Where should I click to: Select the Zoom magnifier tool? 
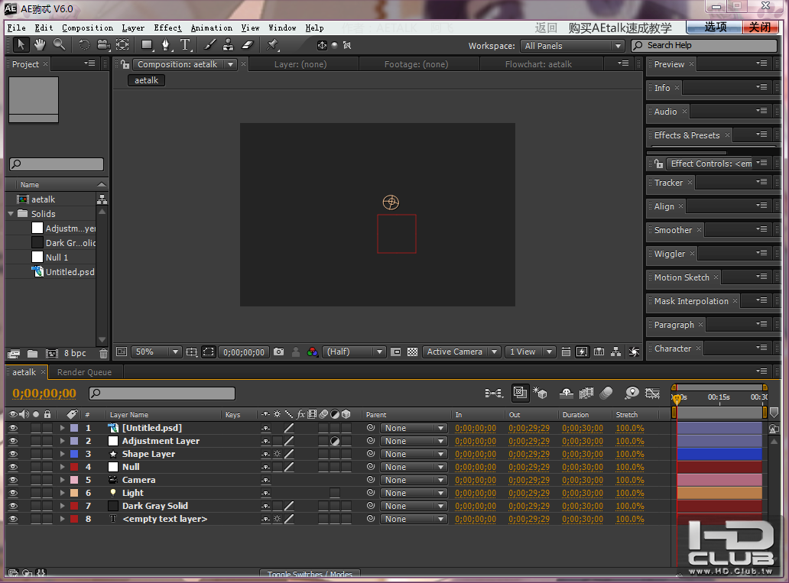60,45
